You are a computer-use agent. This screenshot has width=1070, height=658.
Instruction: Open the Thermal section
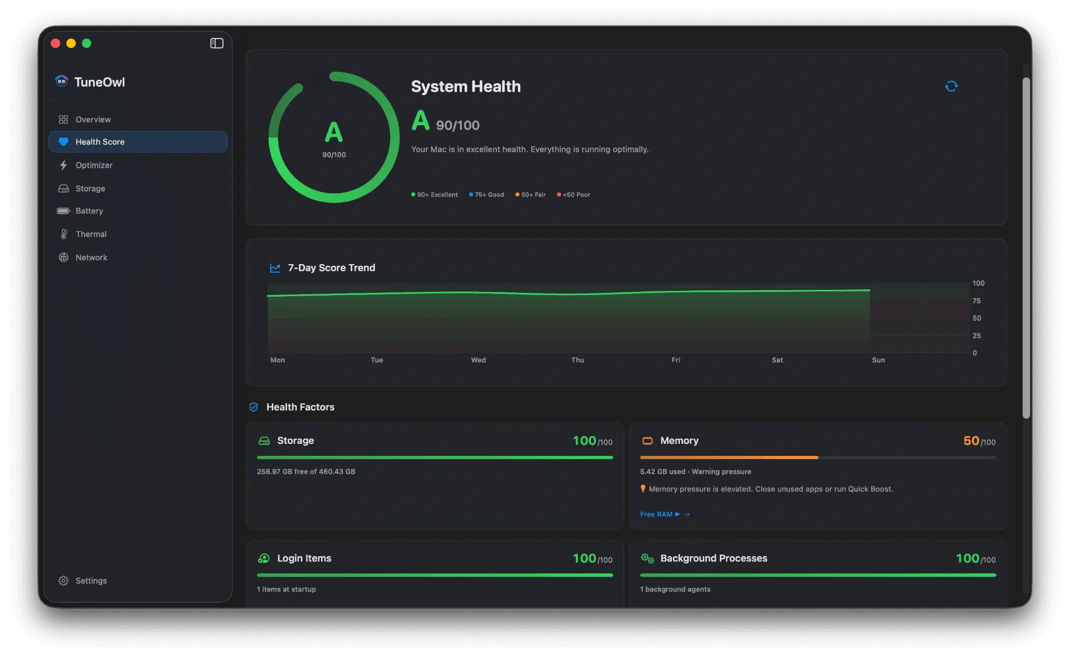138,234
